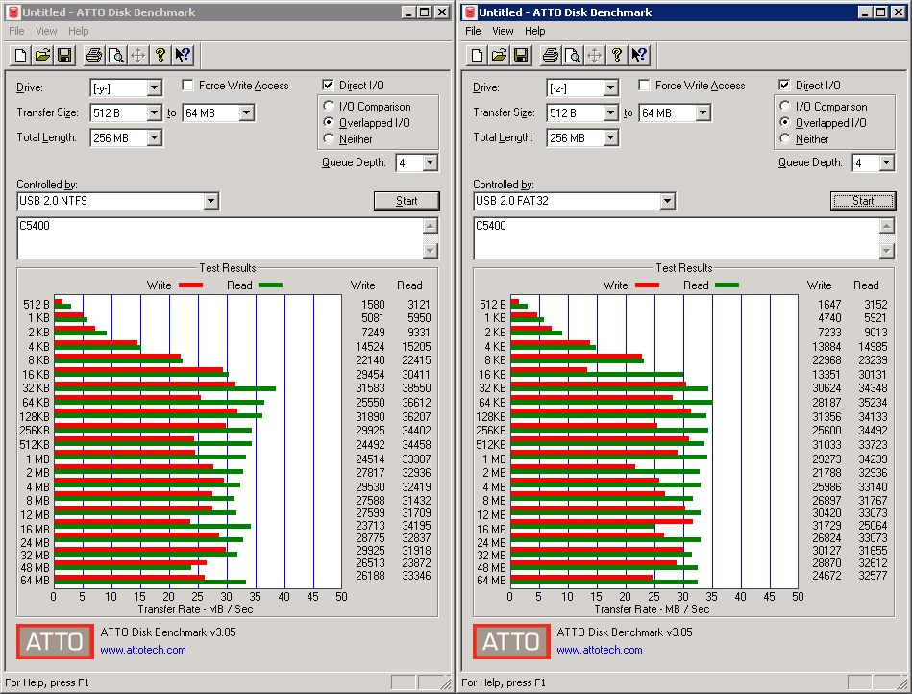Viewport: 912px width, 694px height.
Task: Open USB 2.0 NTFS controller dropdown
Action: (211, 201)
